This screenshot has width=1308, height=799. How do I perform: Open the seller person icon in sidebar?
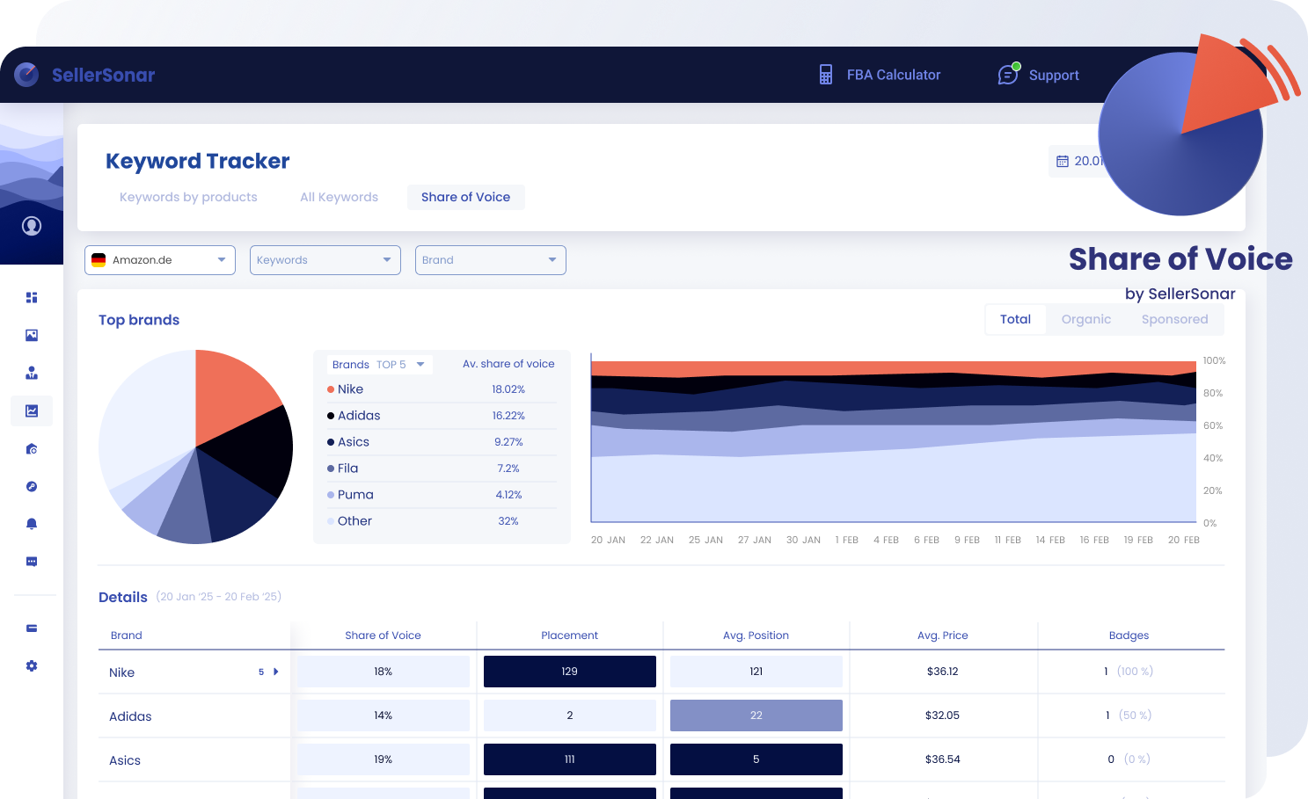32,373
